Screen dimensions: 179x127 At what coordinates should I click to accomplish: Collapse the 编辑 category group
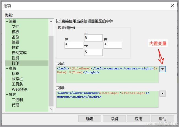click(x=7, y=21)
